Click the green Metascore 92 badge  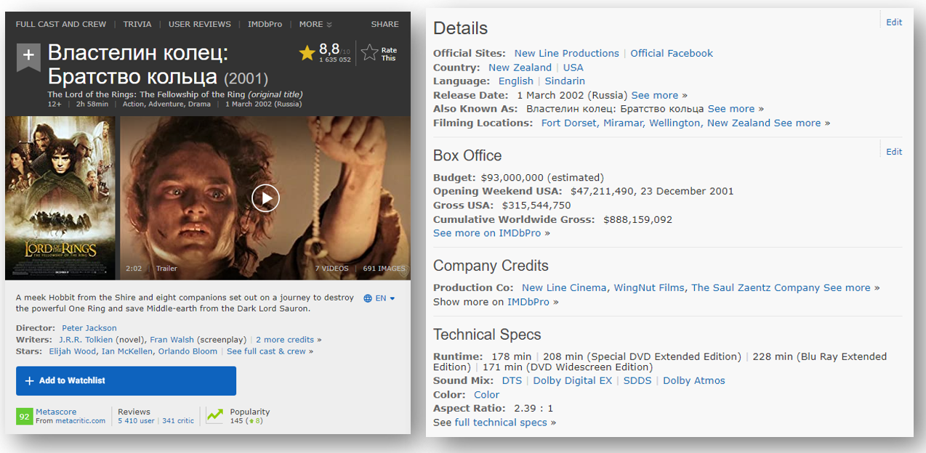[x=24, y=416]
